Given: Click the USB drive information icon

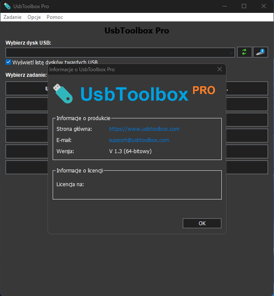Looking at the screenshot, I should pos(260,52).
